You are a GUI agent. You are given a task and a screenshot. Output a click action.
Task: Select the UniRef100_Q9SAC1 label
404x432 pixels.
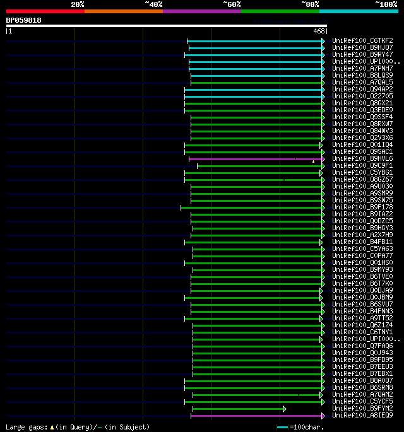pos(362,151)
